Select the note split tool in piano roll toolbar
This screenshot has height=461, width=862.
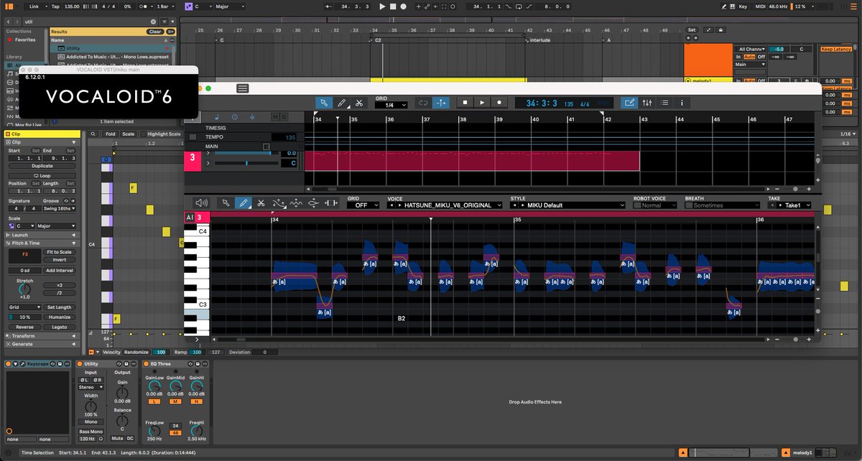(x=331, y=203)
